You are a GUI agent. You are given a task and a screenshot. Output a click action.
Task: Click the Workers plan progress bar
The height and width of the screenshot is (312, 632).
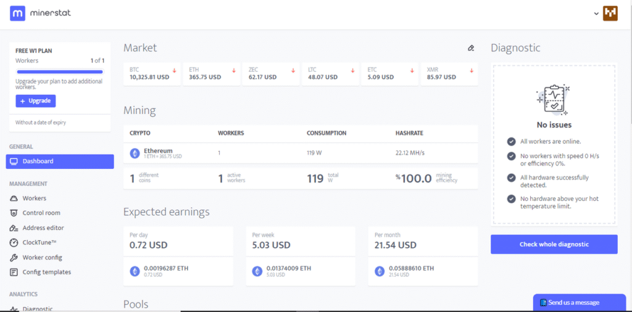coord(60,72)
